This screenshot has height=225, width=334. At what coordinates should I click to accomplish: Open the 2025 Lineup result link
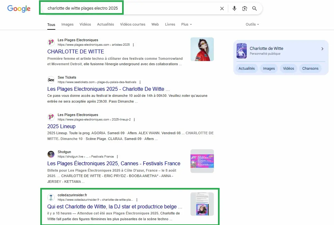(61, 126)
